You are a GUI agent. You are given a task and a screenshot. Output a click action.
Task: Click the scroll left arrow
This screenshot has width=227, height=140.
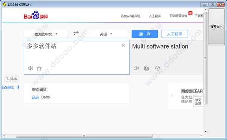coord(4,136)
